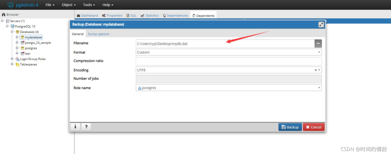Collapse the Servers (1) tree node

coord(2,21)
